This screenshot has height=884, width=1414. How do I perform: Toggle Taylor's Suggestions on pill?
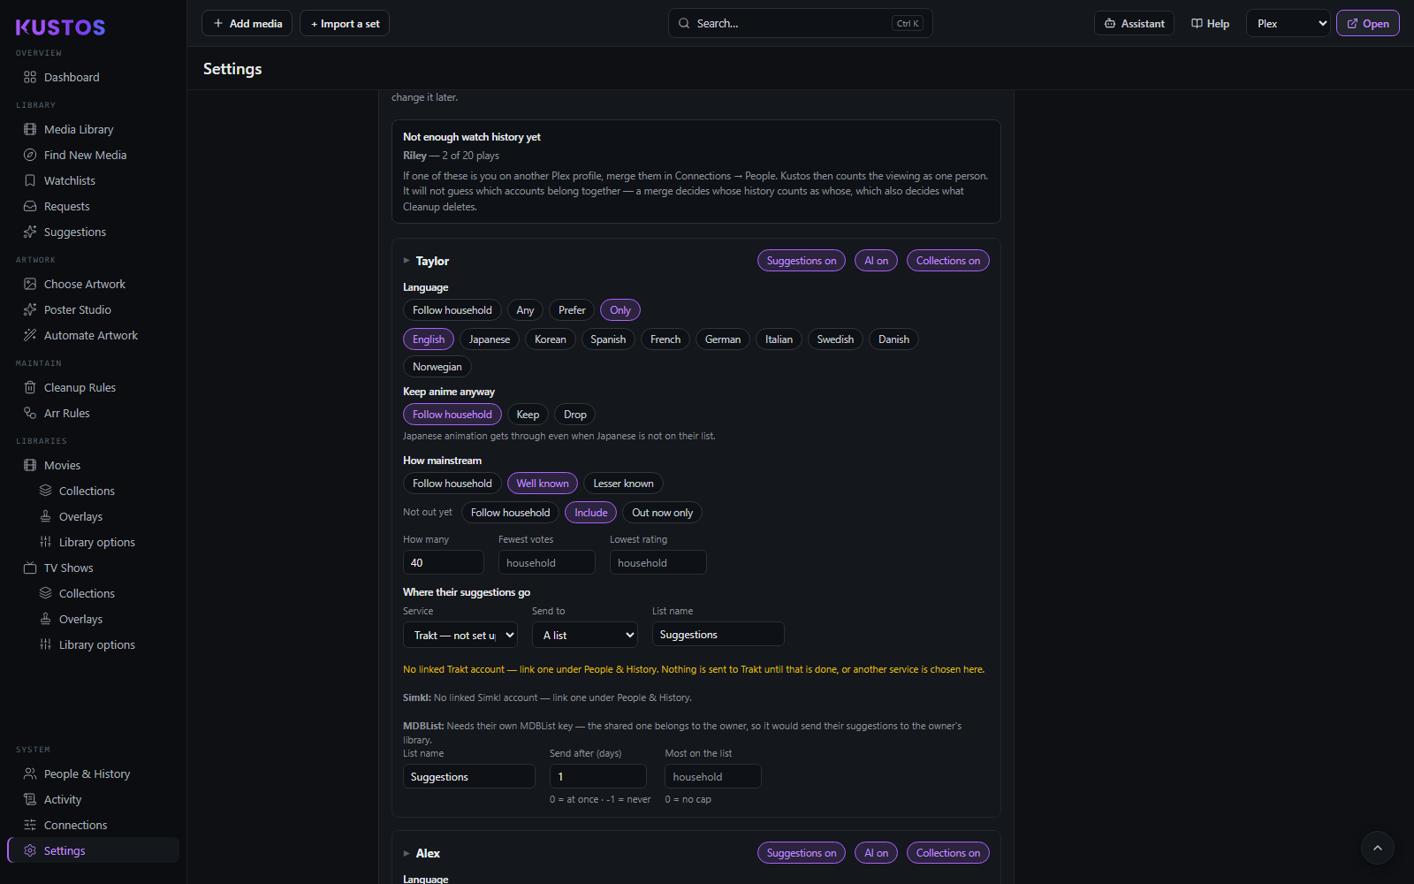pos(802,261)
